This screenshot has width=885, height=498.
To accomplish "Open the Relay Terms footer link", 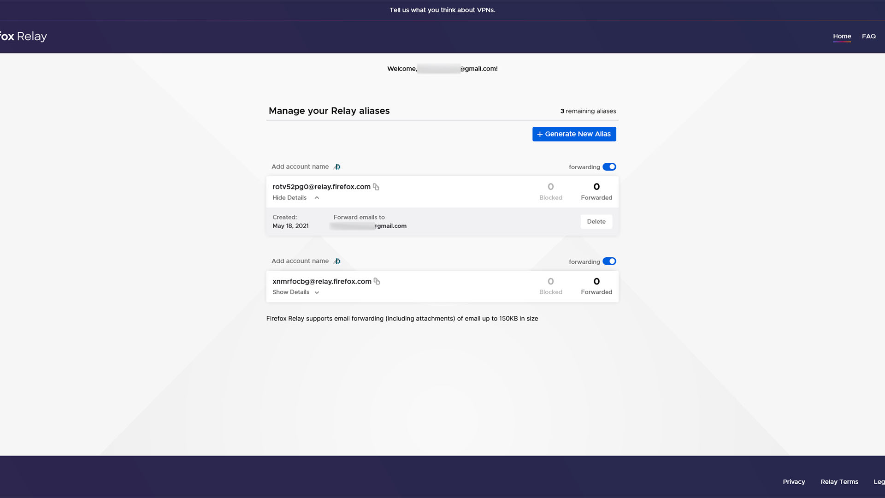I will click(x=839, y=482).
